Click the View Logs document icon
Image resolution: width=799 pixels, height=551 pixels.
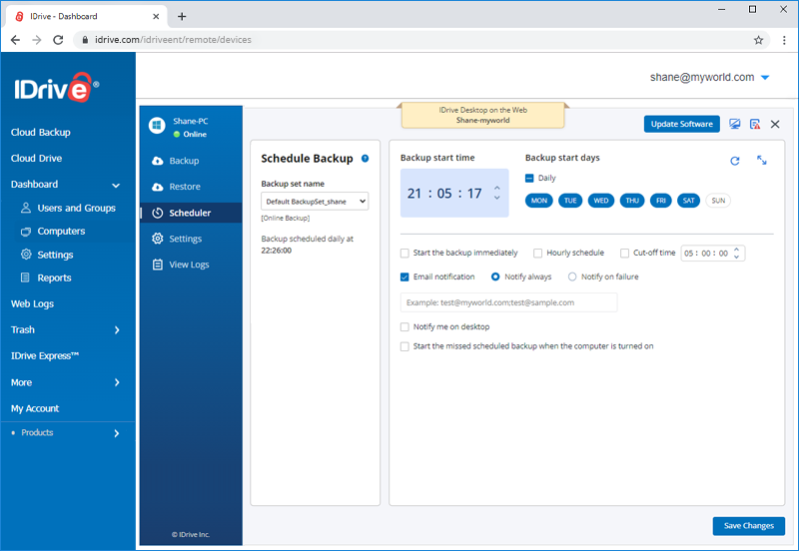coord(158,265)
